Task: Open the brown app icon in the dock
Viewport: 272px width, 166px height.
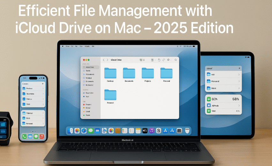Action: (117, 131)
